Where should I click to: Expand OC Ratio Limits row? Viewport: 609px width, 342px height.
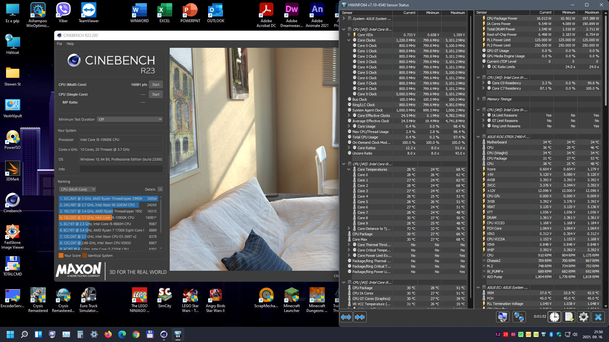point(483,66)
